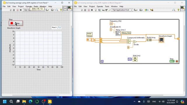Open File menu in Block Diagram window
187x105 pixels.
pyautogui.click(x=75, y=6)
